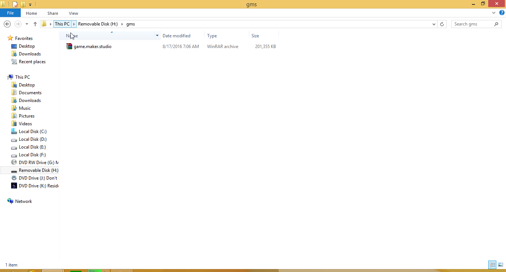The width and height of the screenshot is (506, 272).
Task: Go up one level with Up arrow
Action: [x=35, y=24]
